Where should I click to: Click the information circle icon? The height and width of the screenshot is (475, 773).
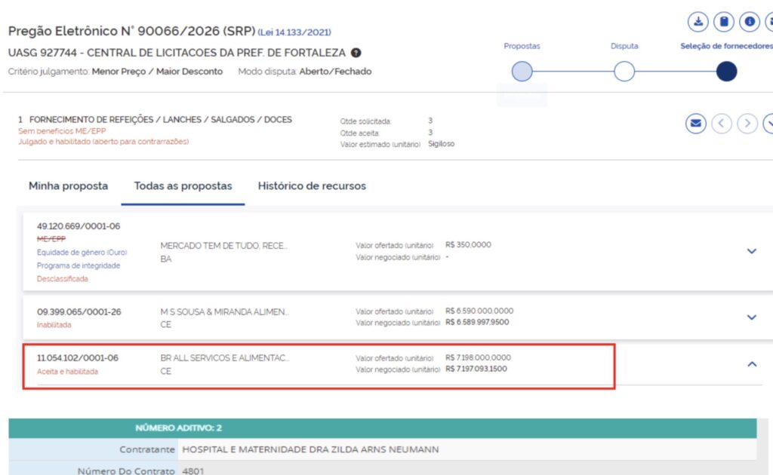pyautogui.click(x=750, y=22)
